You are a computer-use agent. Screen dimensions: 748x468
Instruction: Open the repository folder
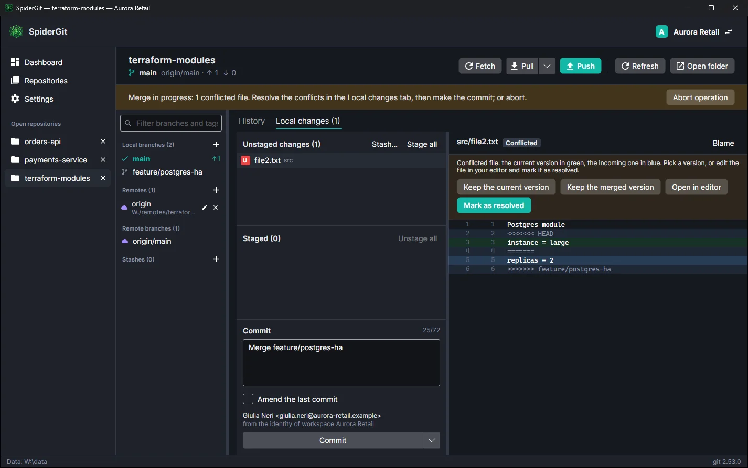(x=702, y=66)
